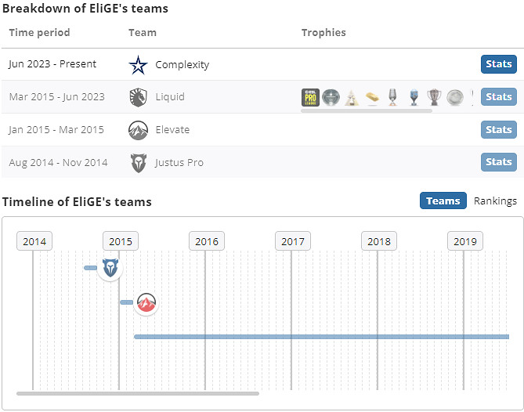The image size is (524, 412).
Task: Click the red Elevate marker on timeline
Action: pos(146,302)
